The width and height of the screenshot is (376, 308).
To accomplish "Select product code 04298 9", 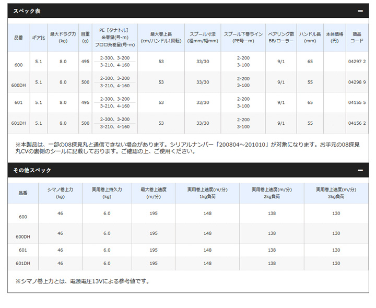I will 357,82.
